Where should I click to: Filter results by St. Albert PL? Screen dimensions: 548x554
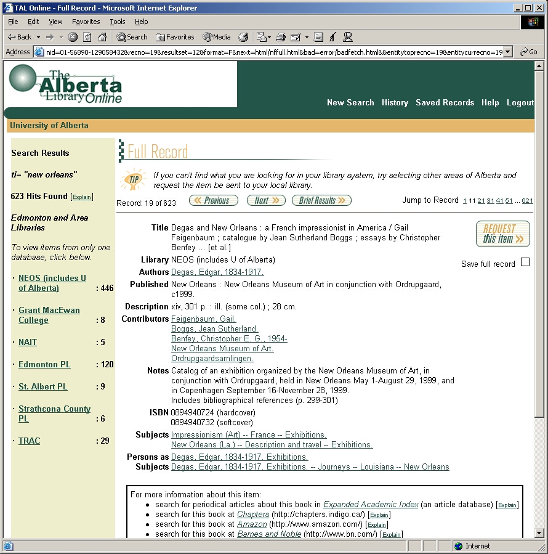(42, 386)
